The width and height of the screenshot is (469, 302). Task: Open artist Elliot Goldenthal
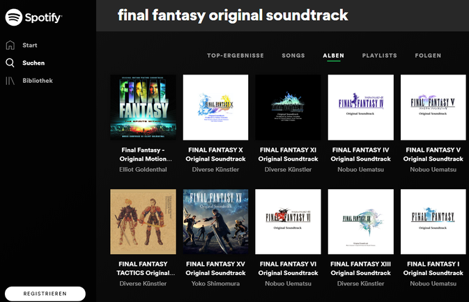coord(144,170)
